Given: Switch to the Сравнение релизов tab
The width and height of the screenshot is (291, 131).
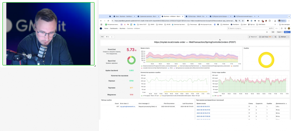Looking at the screenshot, I should (x=148, y=17).
